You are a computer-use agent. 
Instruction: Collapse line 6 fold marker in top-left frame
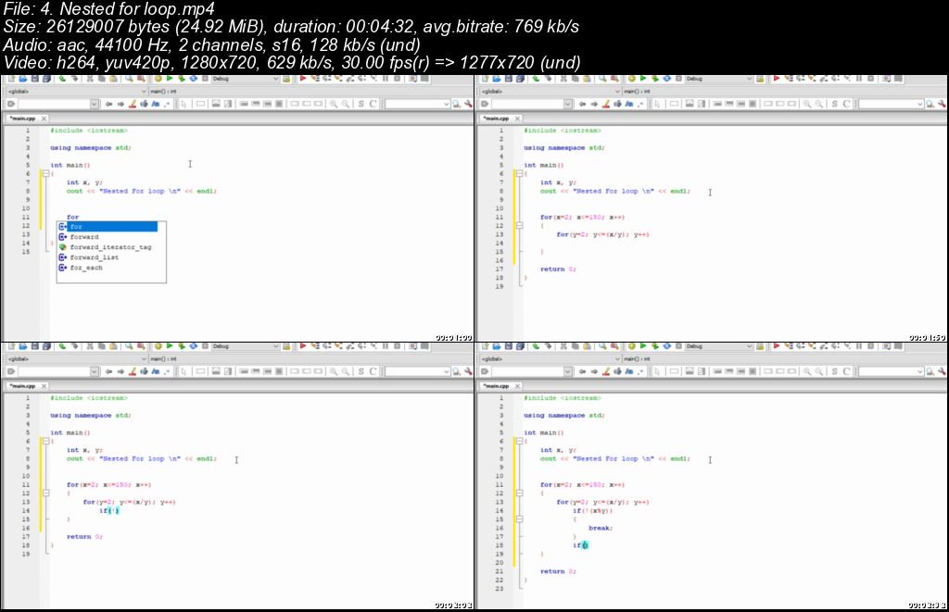(x=45, y=173)
